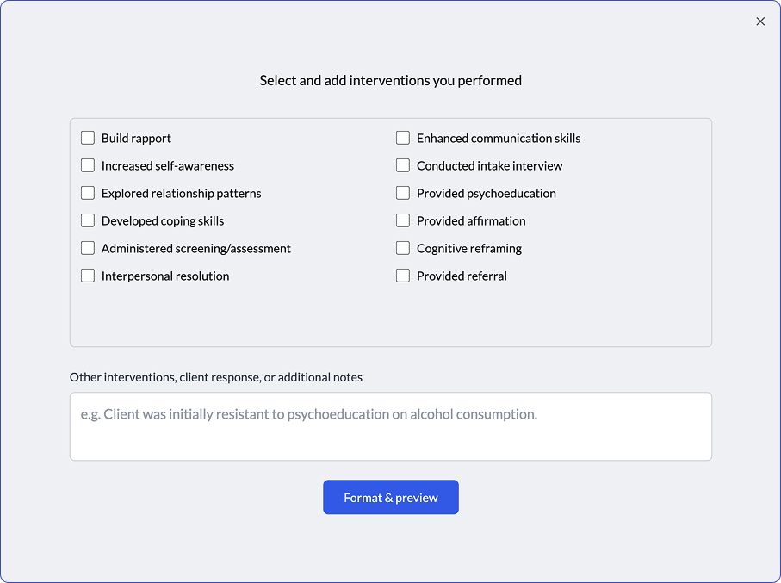Close the interventions dialog with X
Image resolution: width=781 pixels, height=583 pixels.
760,22
